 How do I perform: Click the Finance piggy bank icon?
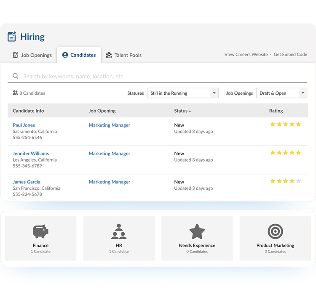pos(41,231)
